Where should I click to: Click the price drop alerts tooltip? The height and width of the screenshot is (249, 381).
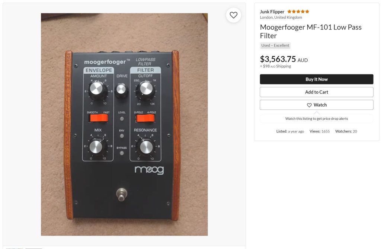(316, 119)
